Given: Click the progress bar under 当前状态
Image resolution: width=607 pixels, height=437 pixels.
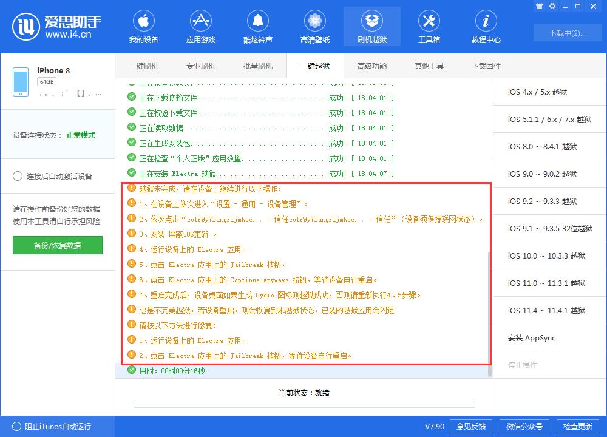Looking at the screenshot, I should coord(304,404).
